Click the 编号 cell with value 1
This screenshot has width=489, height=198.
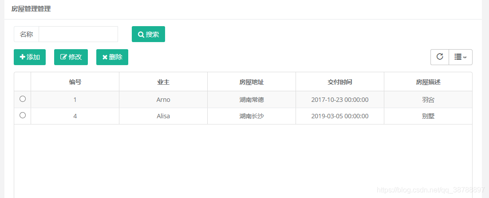click(x=75, y=100)
